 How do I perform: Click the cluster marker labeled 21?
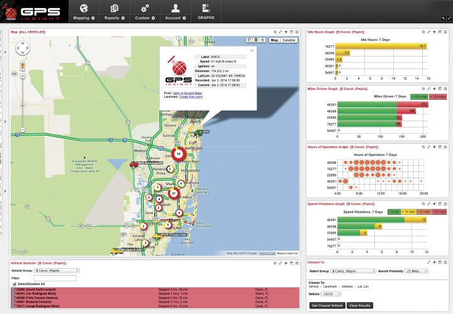[x=174, y=193]
